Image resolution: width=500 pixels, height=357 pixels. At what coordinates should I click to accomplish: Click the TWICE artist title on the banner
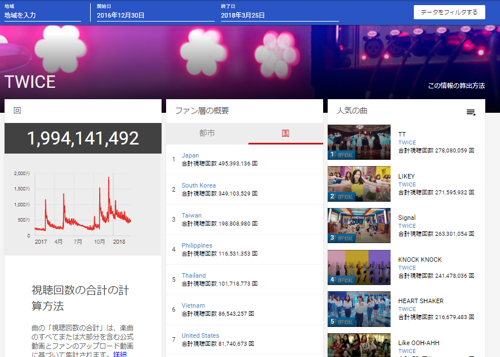tap(30, 82)
